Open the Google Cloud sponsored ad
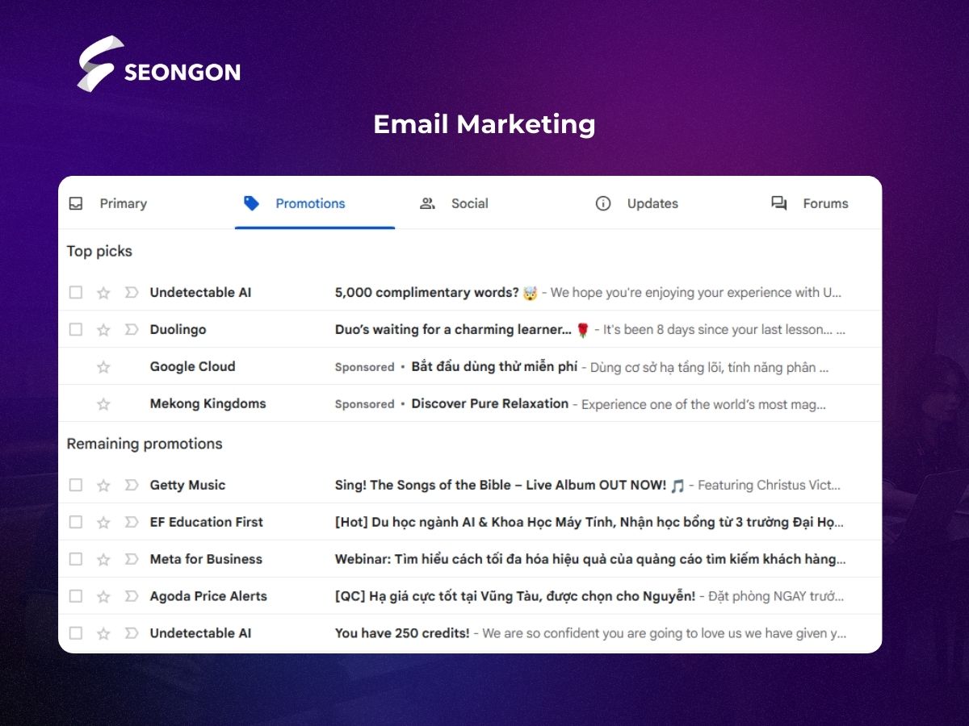The width and height of the screenshot is (969, 726). 470,366
